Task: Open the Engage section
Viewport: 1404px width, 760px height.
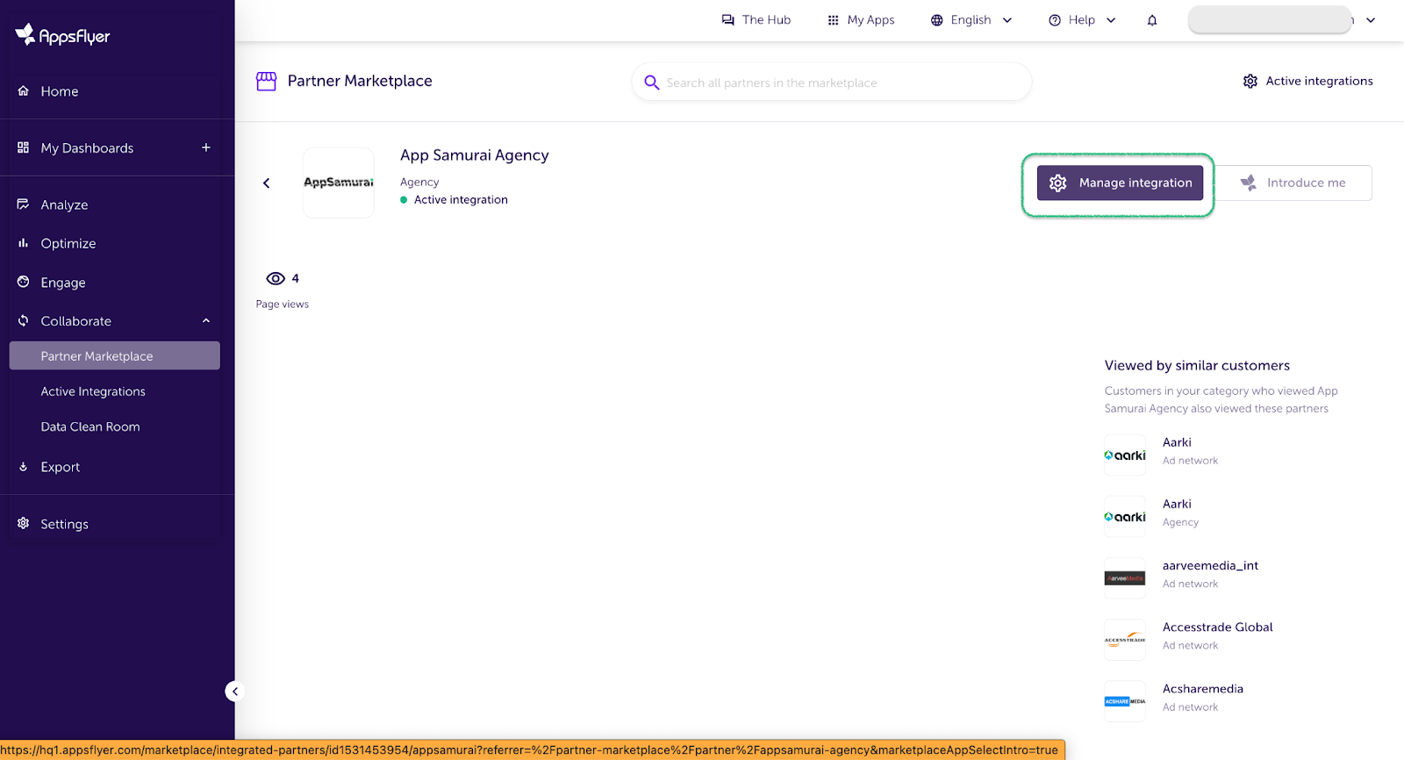Action: [62, 283]
